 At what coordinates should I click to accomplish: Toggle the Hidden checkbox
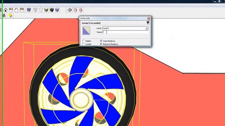(x=83, y=41)
